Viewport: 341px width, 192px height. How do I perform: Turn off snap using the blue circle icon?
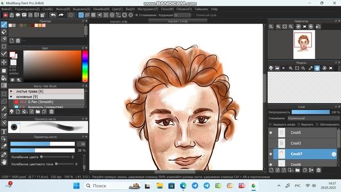point(81,15)
